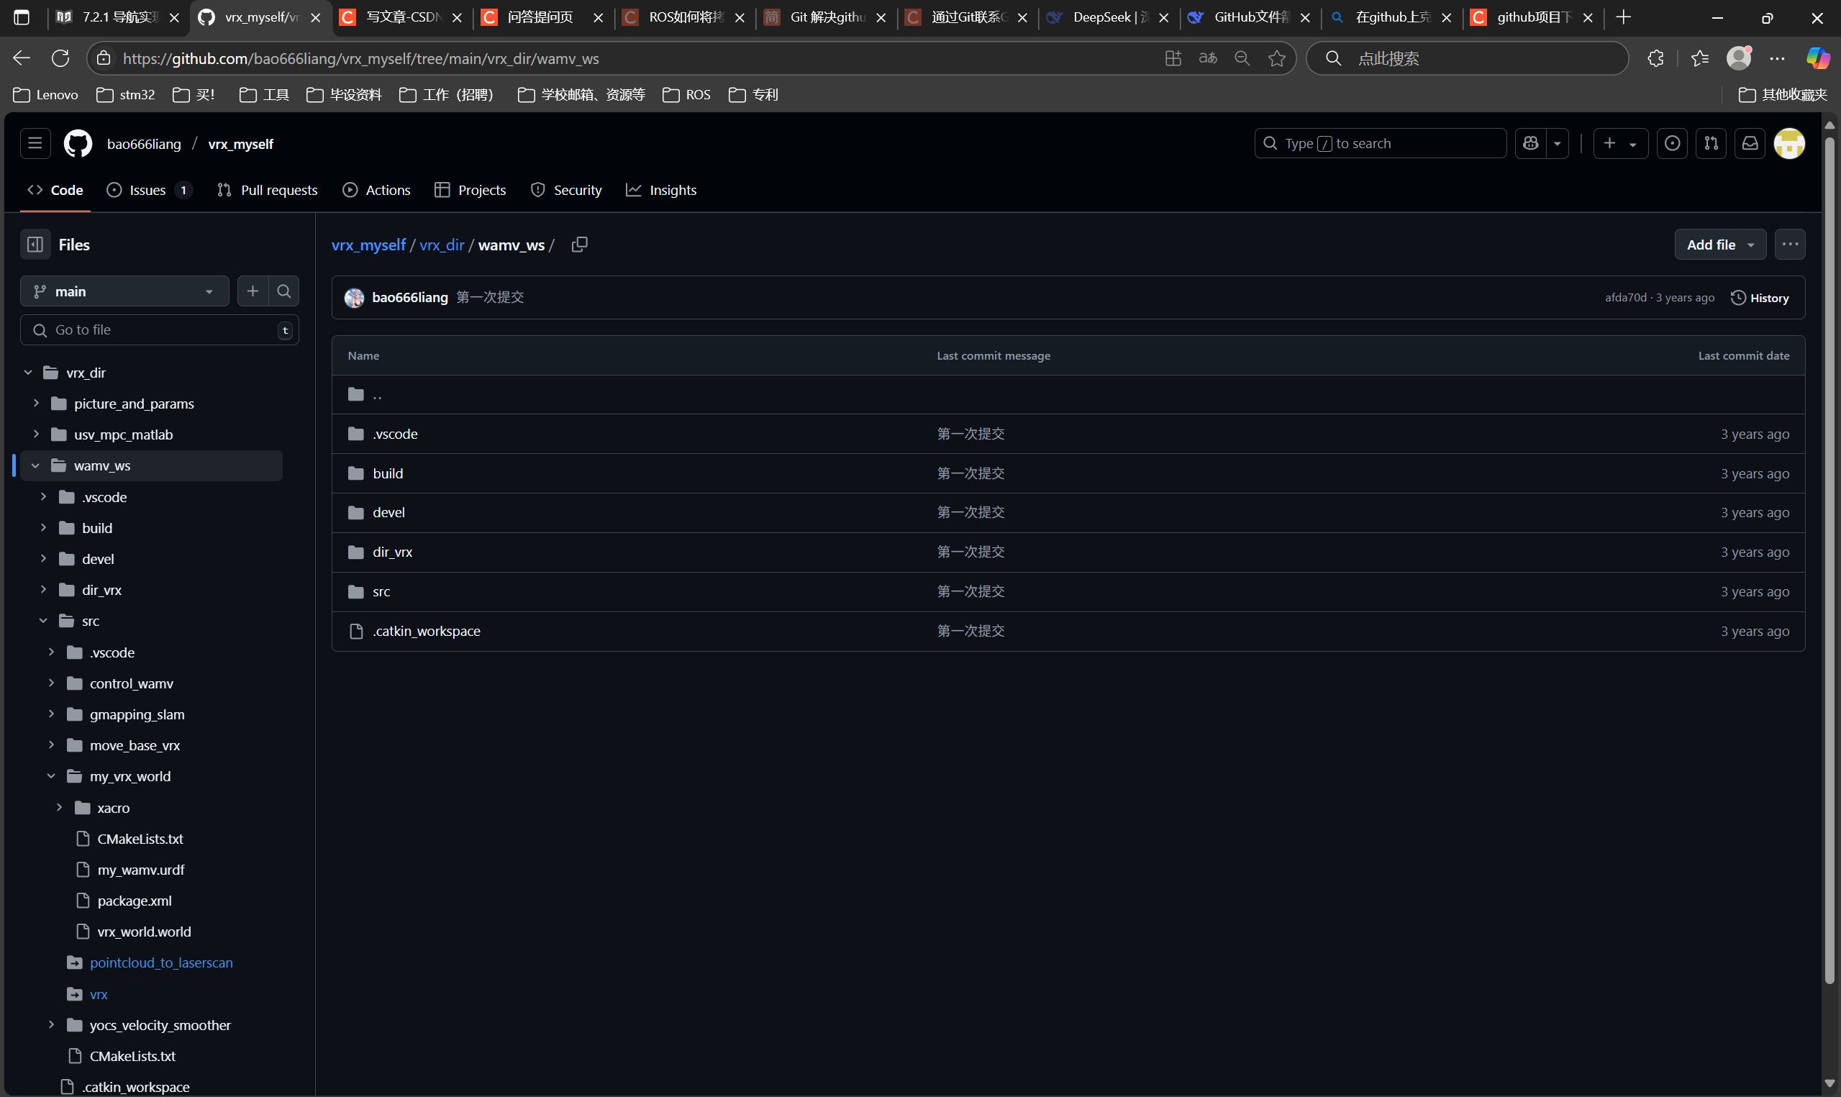This screenshot has width=1841, height=1097.
Task: Collapse the wamv_ws tree folder
Action: pos(35,465)
